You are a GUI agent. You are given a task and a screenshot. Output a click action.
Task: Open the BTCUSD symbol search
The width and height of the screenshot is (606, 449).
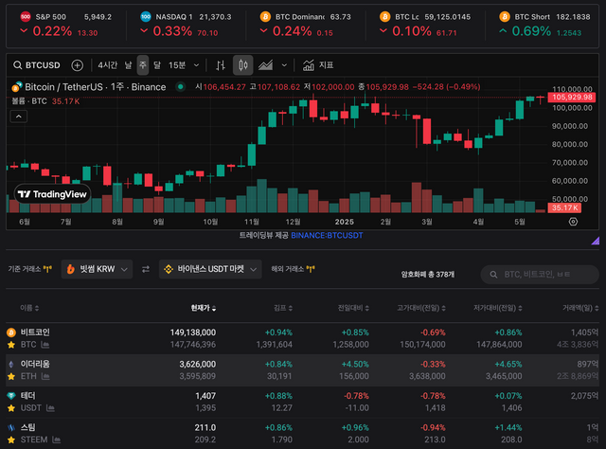(37, 65)
